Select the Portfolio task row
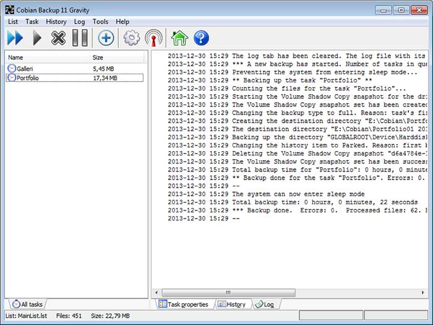Image resolution: width=433 pixels, height=325 pixels. (75, 78)
